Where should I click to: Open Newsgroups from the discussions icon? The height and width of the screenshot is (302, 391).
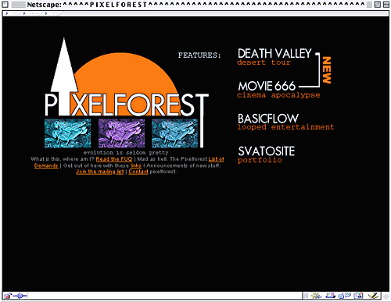tap(344, 295)
